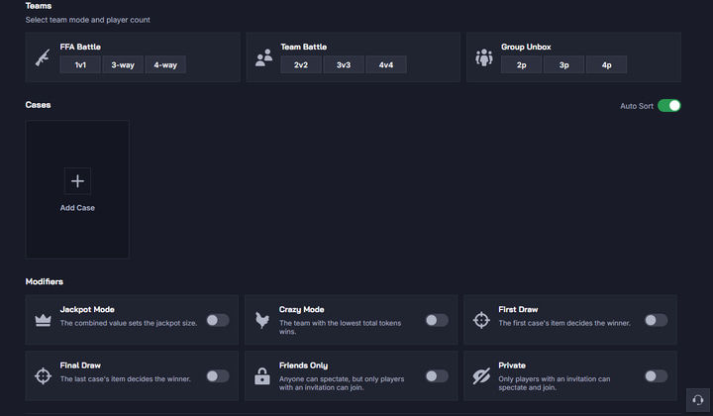Viewport: 713px width, 416px height.
Task: Switch on the Private toggle
Action: 656,376
